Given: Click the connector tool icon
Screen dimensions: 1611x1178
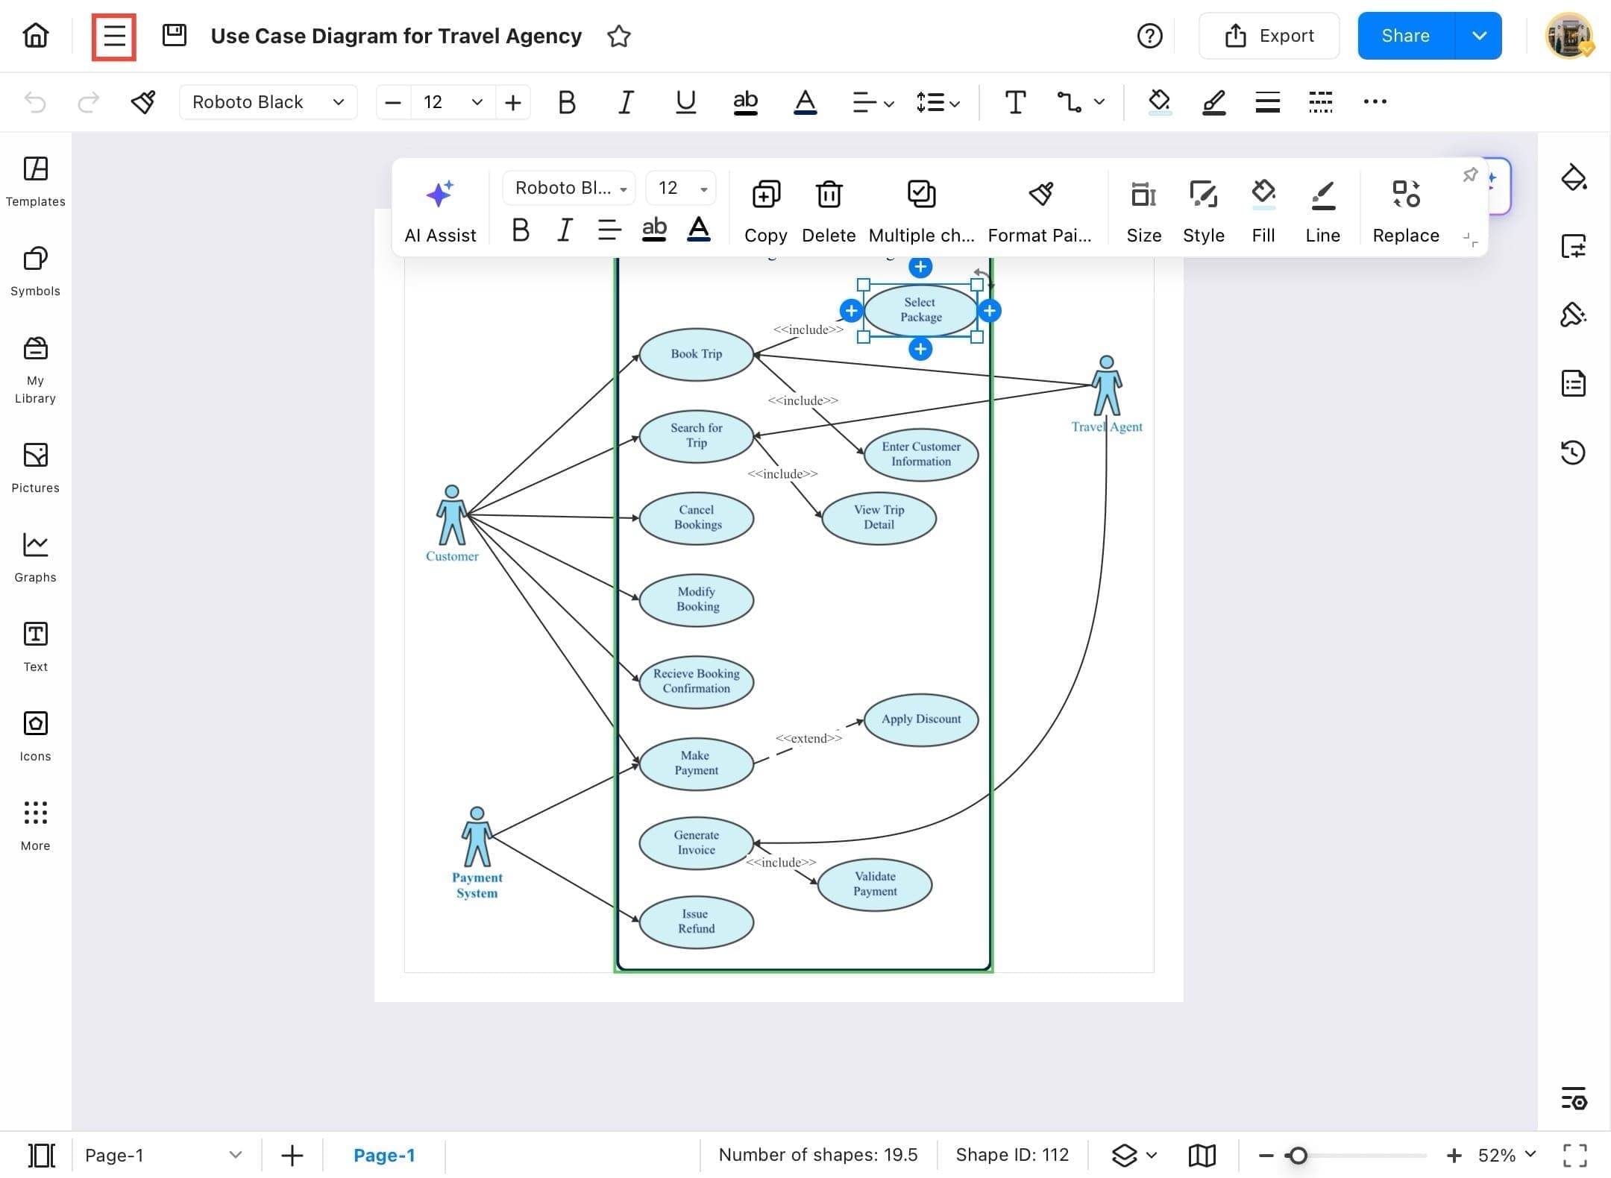Looking at the screenshot, I should 1069,102.
